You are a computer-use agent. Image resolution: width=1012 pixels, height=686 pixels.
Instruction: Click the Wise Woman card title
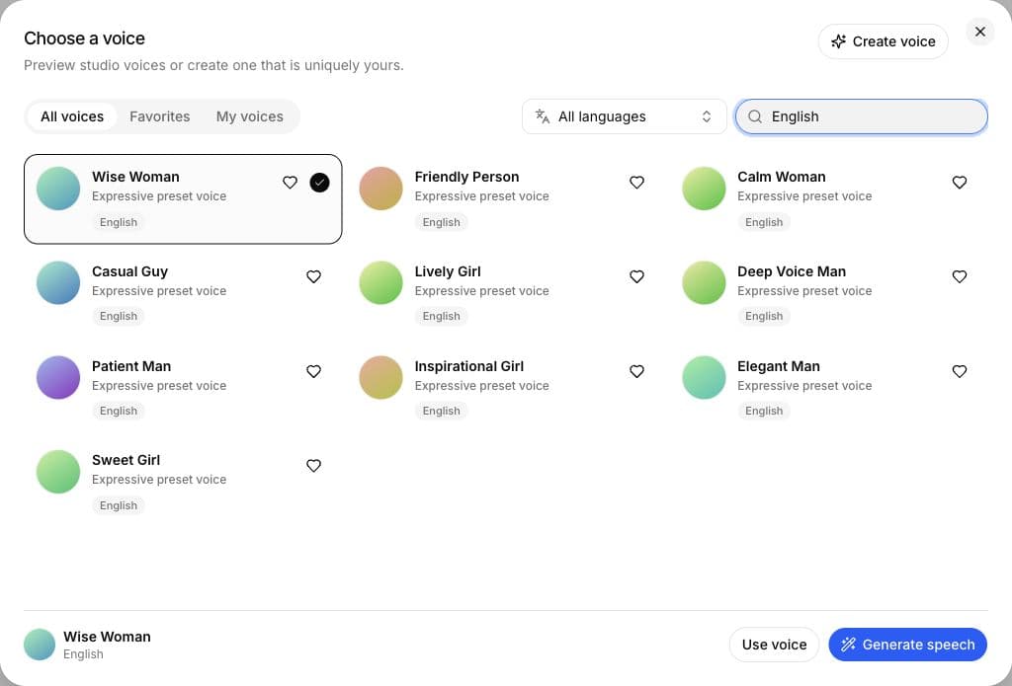click(135, 177)
